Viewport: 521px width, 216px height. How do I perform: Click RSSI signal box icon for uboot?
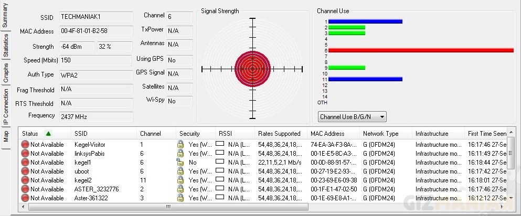[x=220, y=171]
